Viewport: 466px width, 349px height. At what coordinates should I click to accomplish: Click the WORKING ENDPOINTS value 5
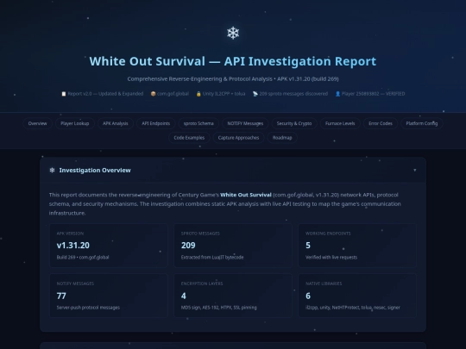click(308, 246)
